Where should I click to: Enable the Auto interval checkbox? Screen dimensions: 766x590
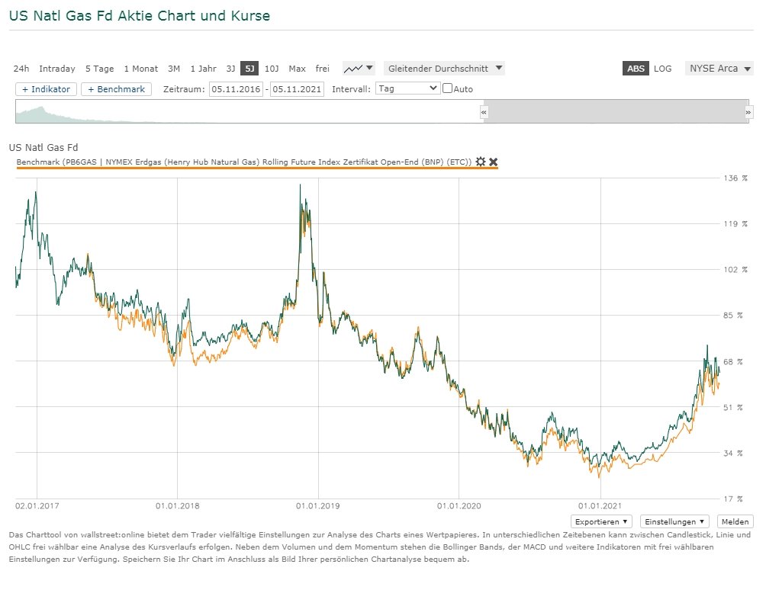click(448, 89)
